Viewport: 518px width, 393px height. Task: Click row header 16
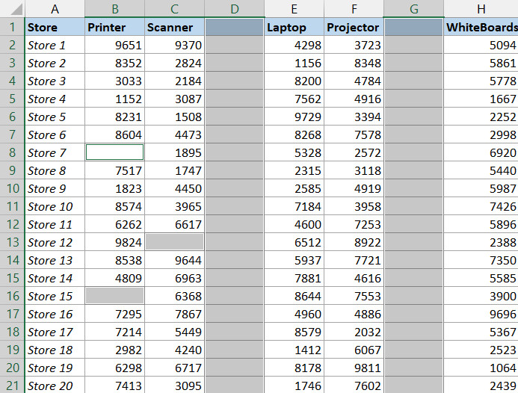click(12, 296)
